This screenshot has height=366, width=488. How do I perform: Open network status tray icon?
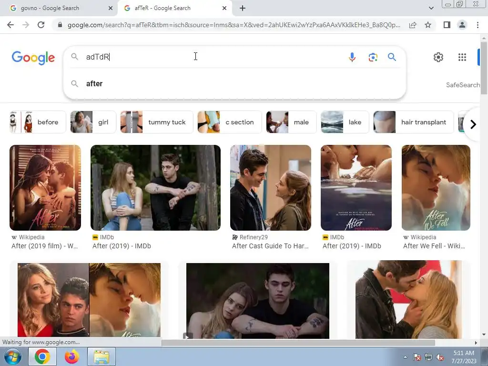[x=428, y=357]
